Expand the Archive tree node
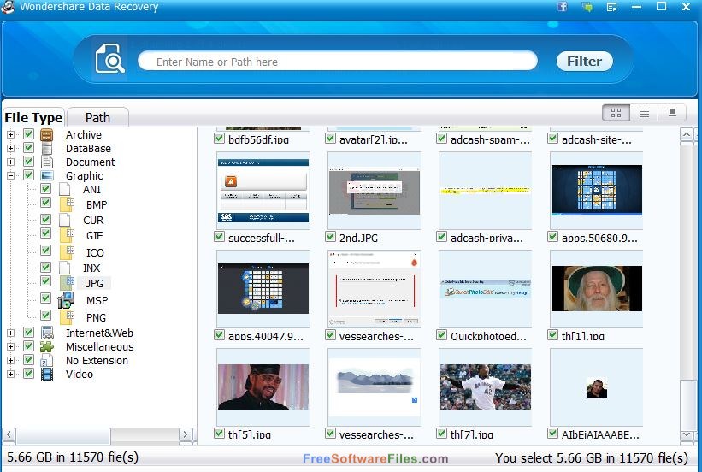702x472 pixels. click(x=11, y=134)
